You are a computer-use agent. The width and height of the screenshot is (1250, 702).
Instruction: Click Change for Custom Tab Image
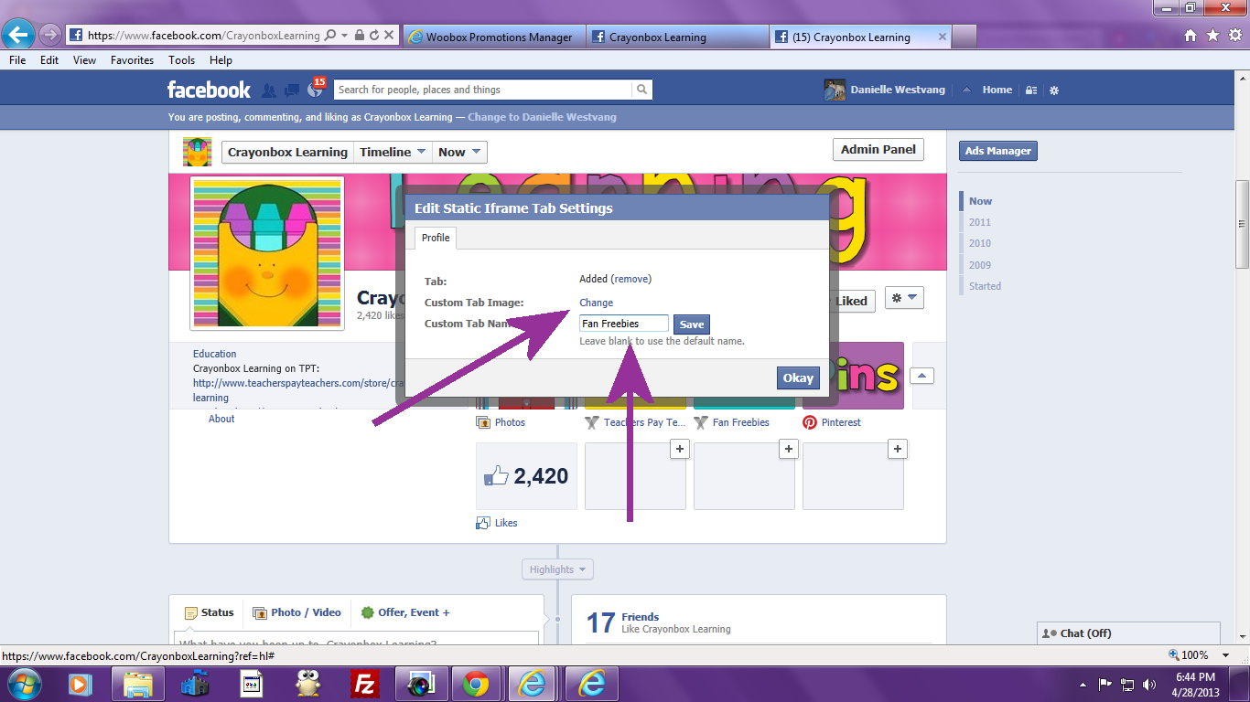pos(597,303)
